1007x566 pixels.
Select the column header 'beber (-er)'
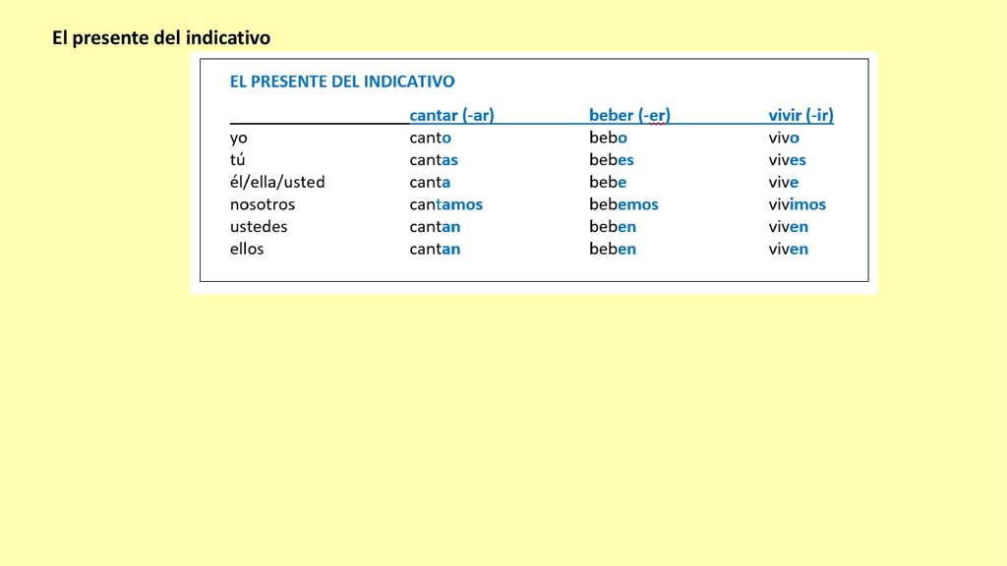coord(629,116)
